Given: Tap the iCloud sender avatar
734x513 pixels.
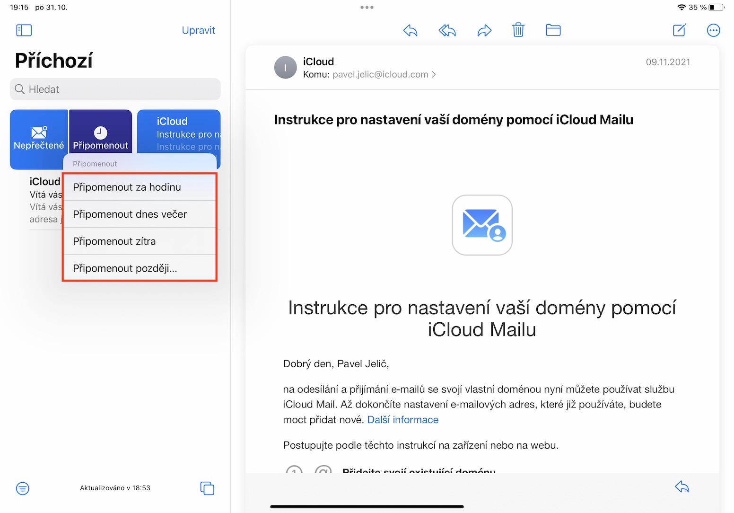Looking at the screenshot, I should point(285,68).
